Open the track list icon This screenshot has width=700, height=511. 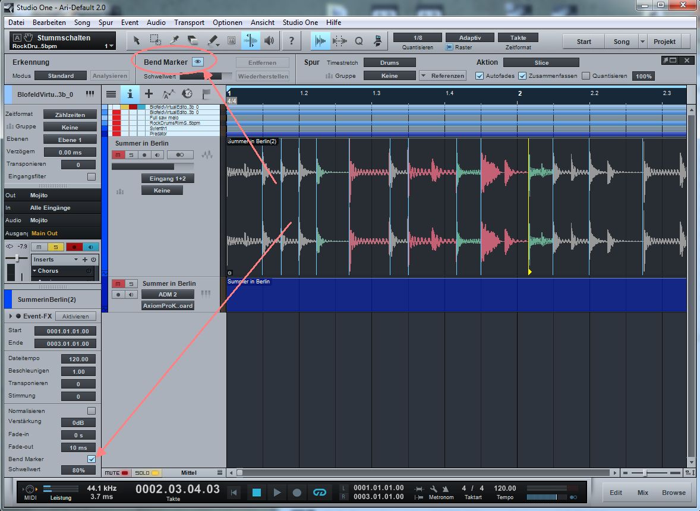tap(111, 94)
